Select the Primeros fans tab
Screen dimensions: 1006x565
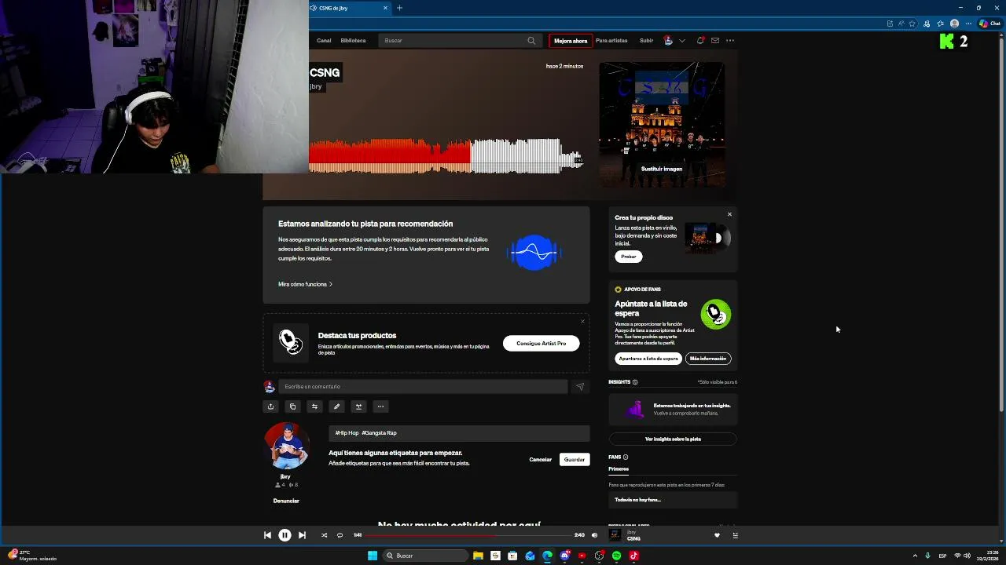(619, 469)
